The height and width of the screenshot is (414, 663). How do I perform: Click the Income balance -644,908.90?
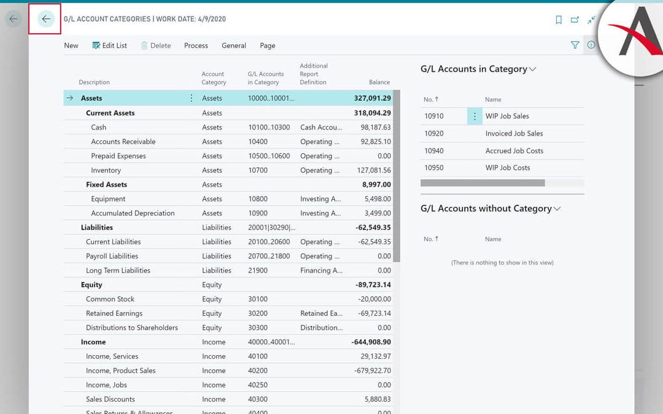tap(371, 342)
